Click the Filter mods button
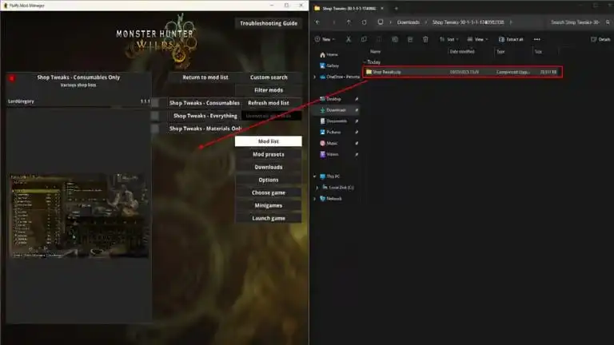 pyautogui.click(x=269, y=90)
